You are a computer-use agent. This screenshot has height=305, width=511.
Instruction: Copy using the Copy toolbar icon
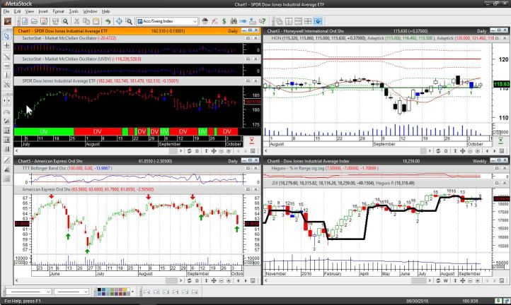click(x=86, y=21)
